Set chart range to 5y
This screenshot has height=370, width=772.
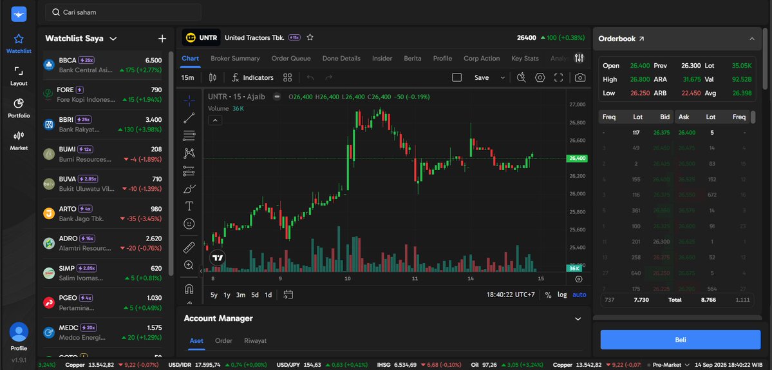(x=214, y=295)
